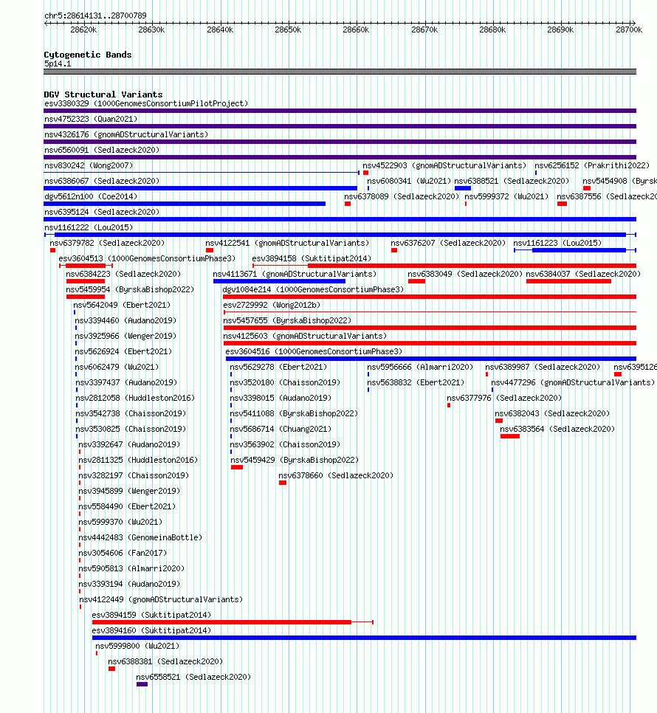Click the nsv1161222 (Lou2015) label
657x713 pixels.
(89, 227)
